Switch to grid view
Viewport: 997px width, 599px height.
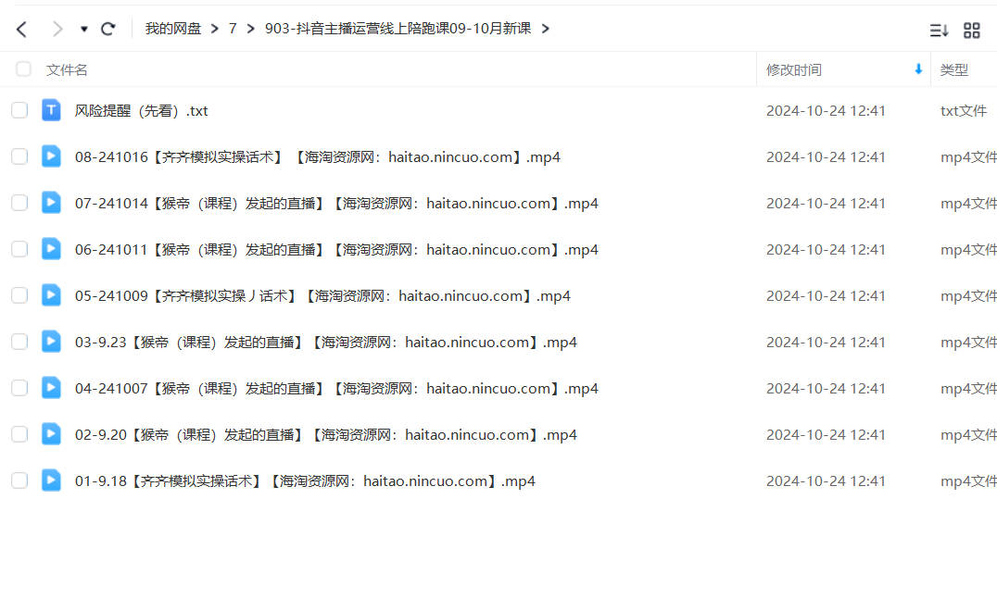pyautogui.click(x=972, y=30)
